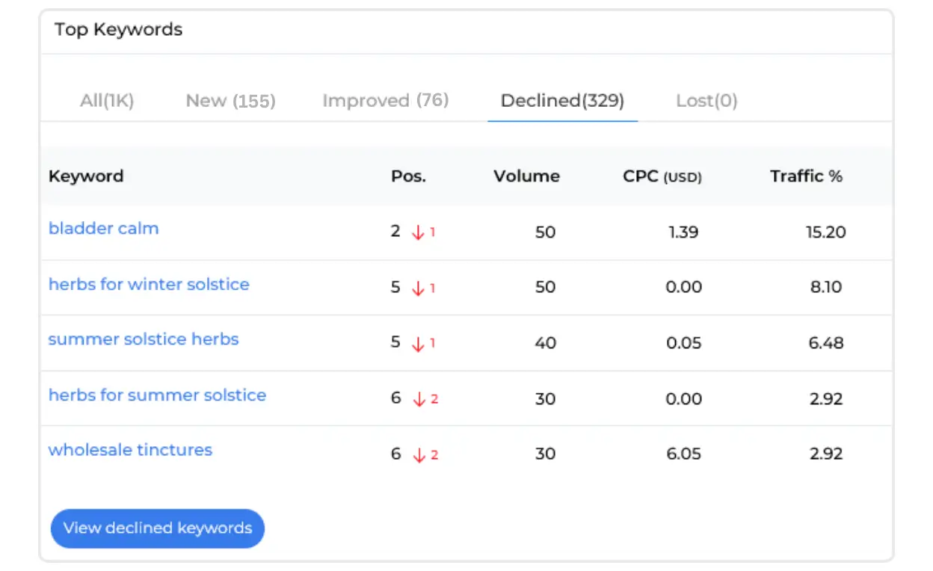Switch to the All(1K) tab
Viewport: 933px width, 571px height.
click(107, 101)
